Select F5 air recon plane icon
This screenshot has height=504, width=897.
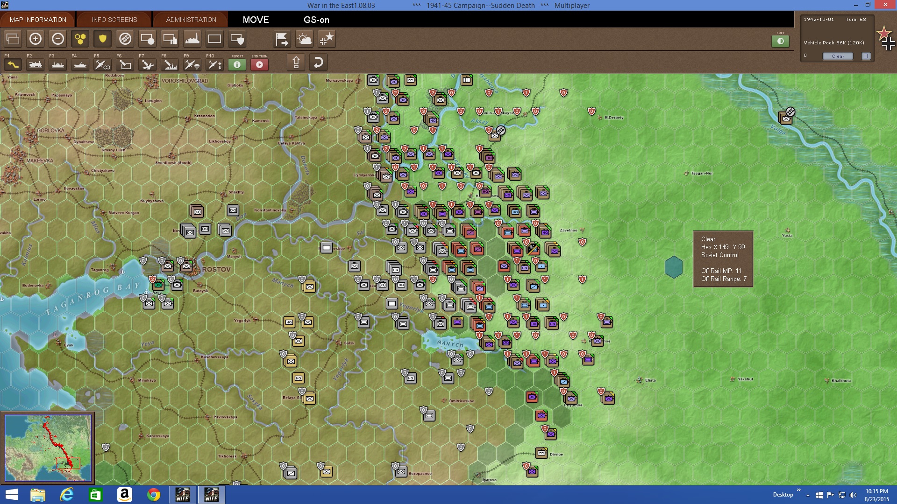[103, 64]
